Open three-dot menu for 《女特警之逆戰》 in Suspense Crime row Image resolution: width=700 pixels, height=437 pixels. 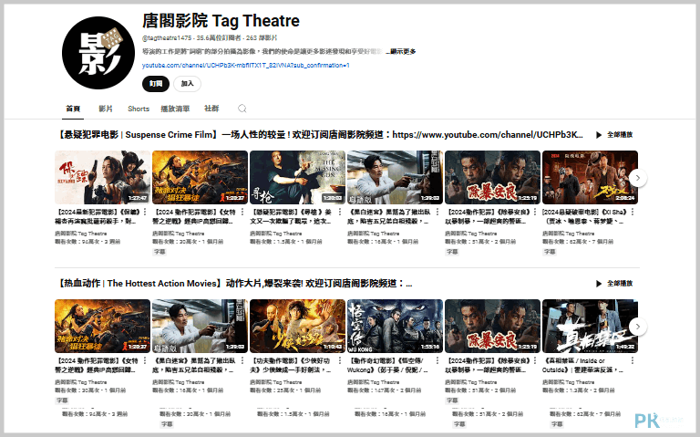coord(242,212)
